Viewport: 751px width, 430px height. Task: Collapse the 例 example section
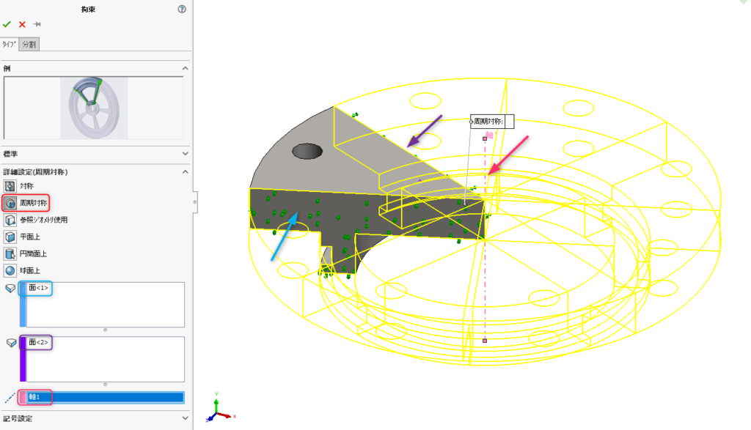[185, 68]
